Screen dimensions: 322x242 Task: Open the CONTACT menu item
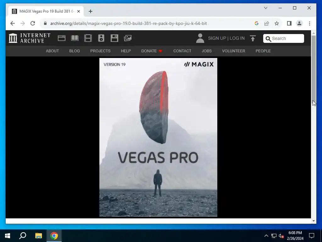coord(182,51)
